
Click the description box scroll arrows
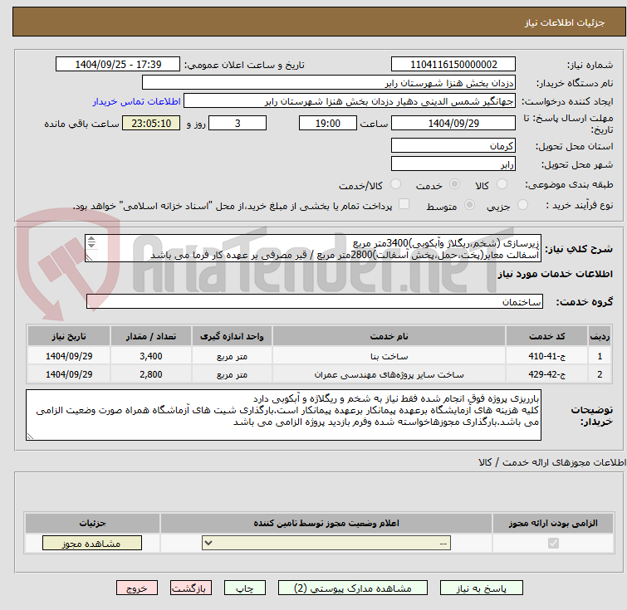[91, 242]
